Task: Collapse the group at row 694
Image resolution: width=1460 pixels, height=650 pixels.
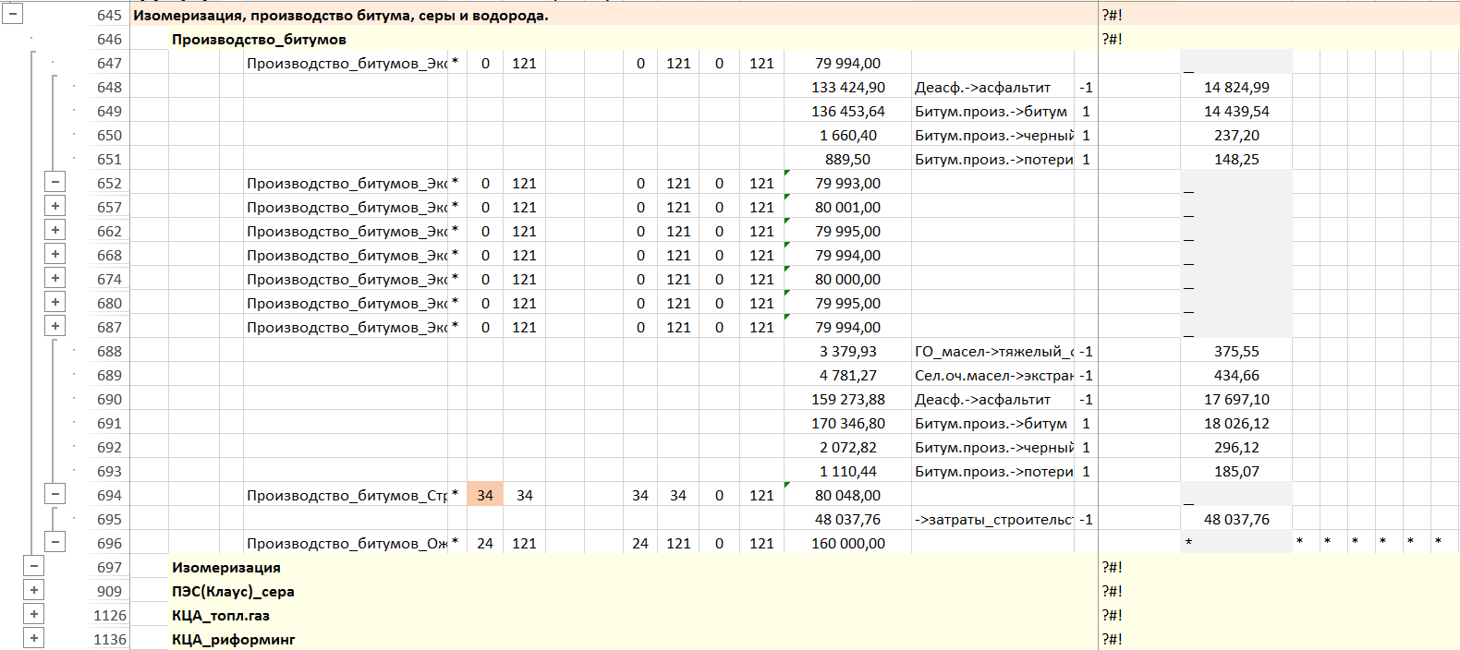Action: (x=55, y=494)
